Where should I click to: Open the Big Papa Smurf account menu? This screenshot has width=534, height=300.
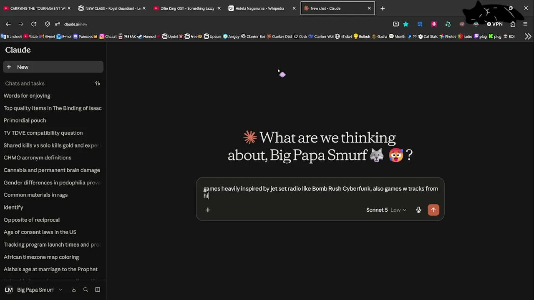(34, 290)
